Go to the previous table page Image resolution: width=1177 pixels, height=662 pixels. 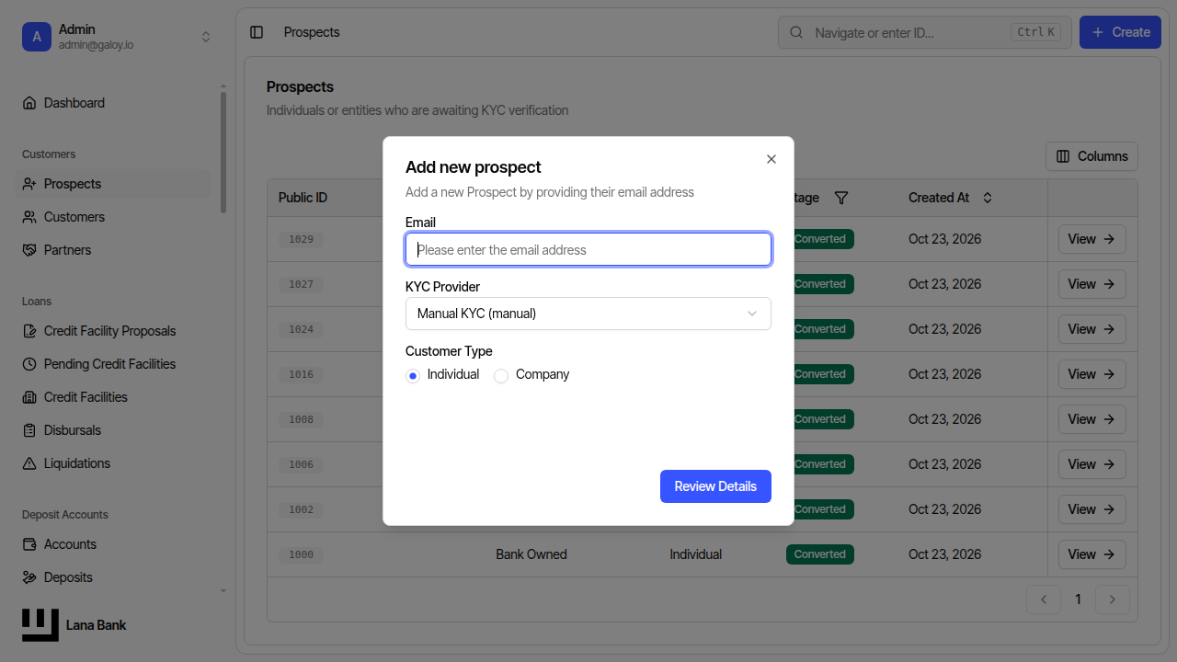point(1044,599)
